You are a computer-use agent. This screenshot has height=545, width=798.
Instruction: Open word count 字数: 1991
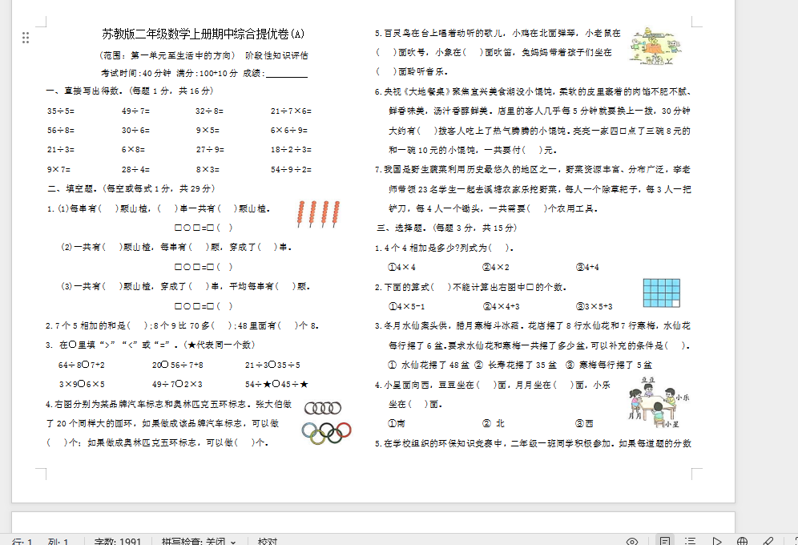click(119, 542)
